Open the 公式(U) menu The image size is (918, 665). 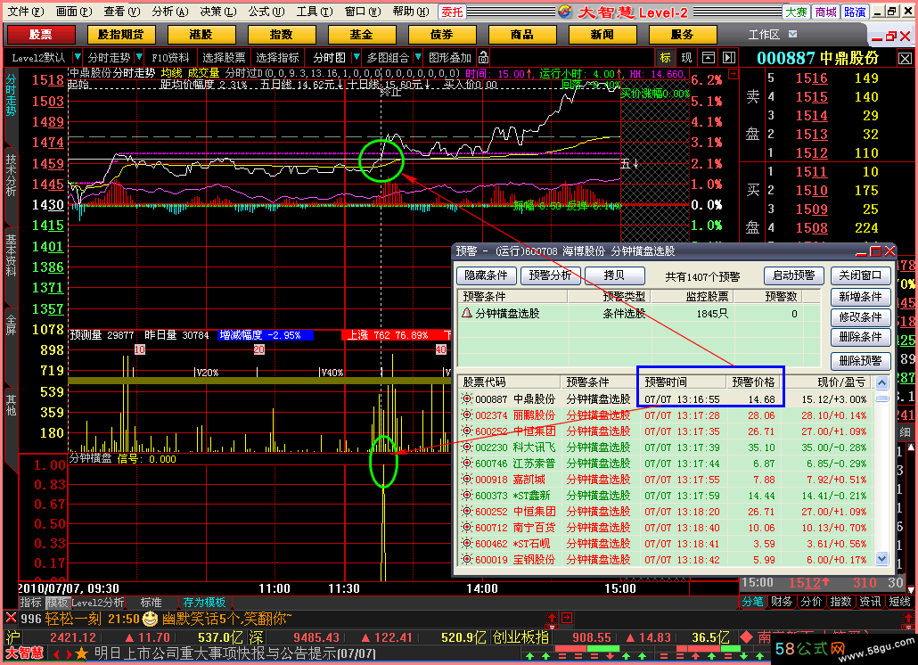[266, 12]
